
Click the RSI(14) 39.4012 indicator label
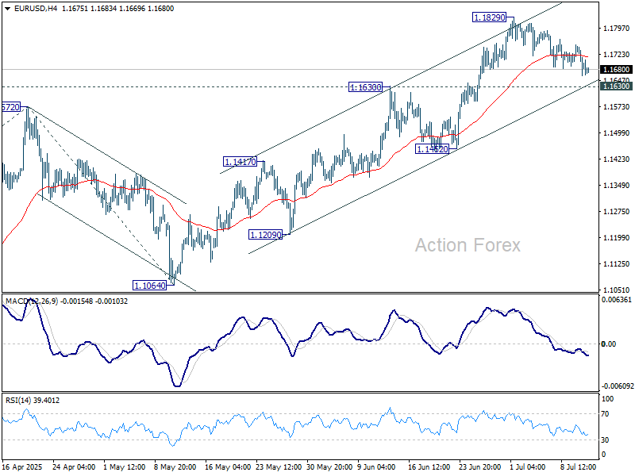33,401
